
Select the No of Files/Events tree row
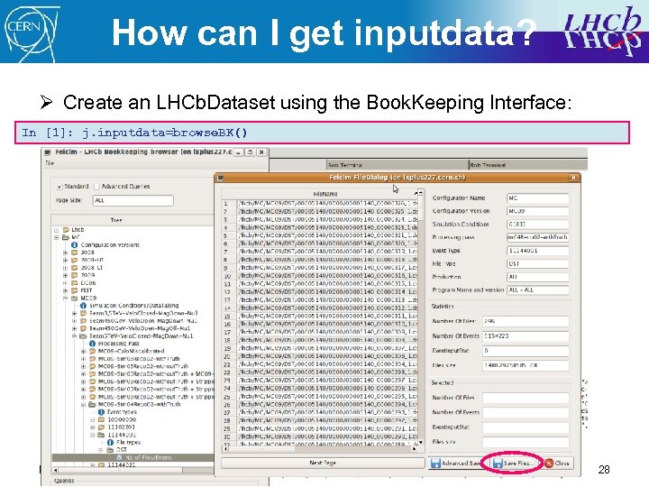click(133, 457)
